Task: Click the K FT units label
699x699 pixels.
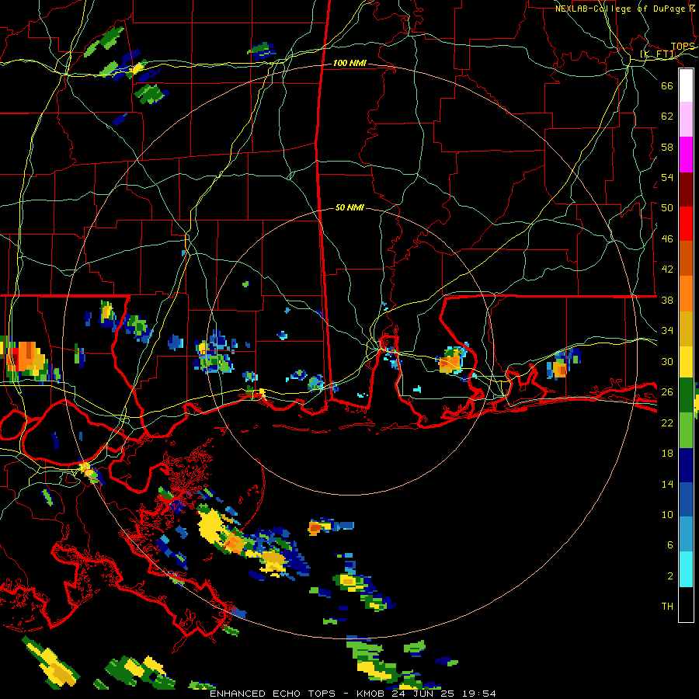Action: [658, 54]
